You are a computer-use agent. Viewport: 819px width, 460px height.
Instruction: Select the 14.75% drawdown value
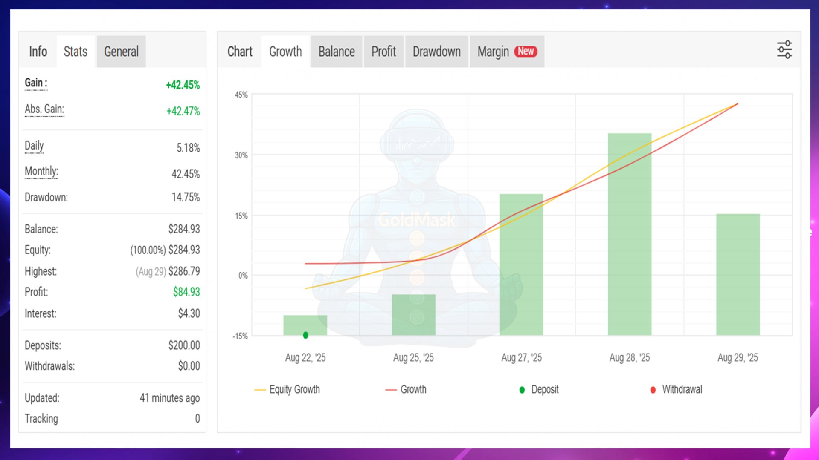click(186, 197)
